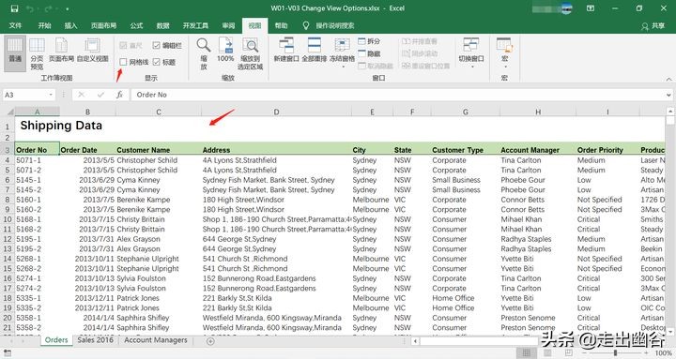Switch to the Account Managers sheet tab
676x359 pixels.
156,340
